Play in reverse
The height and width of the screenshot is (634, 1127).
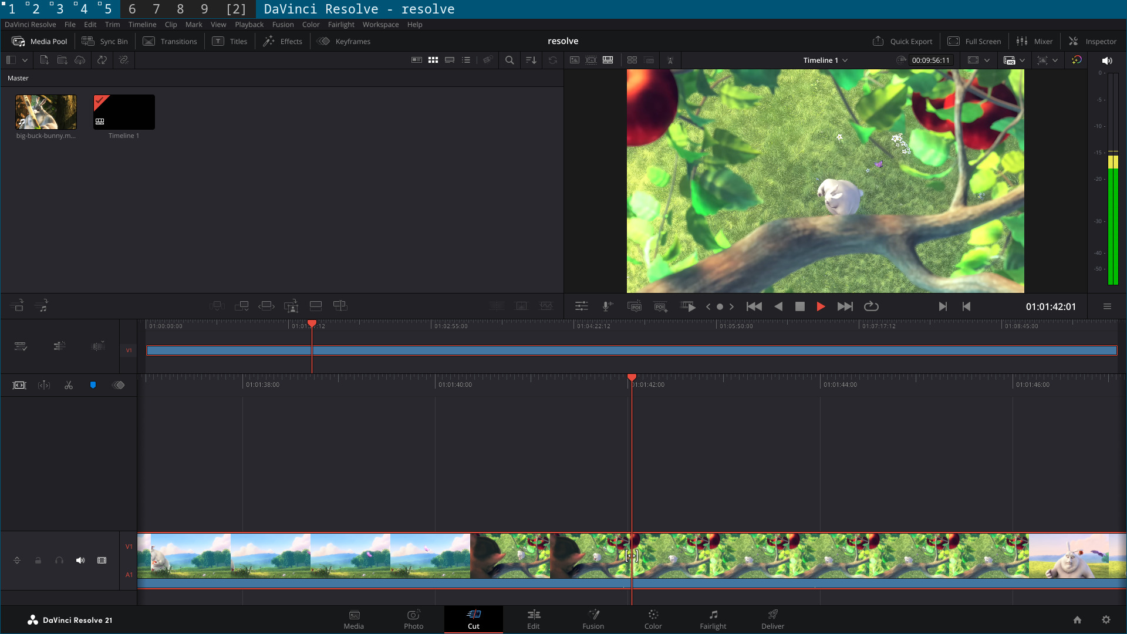coord(778,306)
